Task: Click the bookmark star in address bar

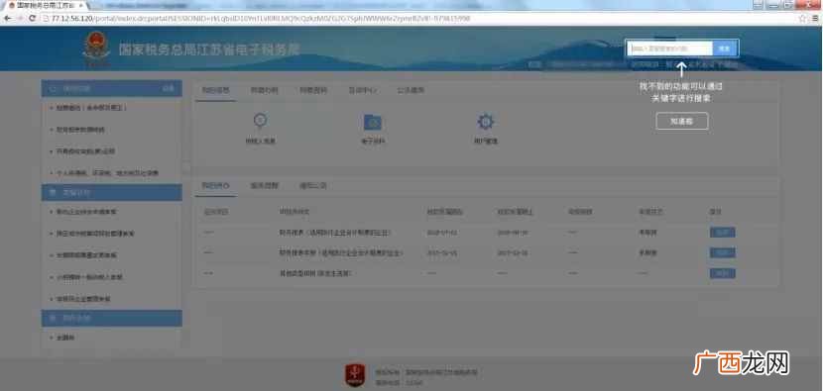Action: point(802,19)
